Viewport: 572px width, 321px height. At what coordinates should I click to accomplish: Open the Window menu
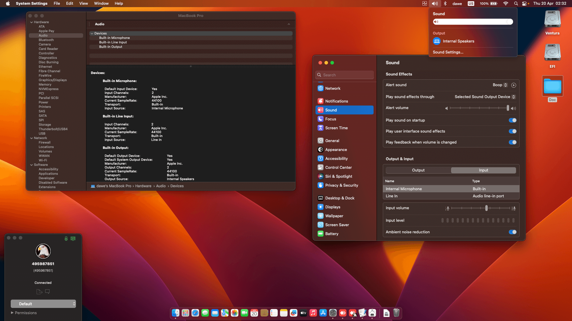click(x=101, y=4)
